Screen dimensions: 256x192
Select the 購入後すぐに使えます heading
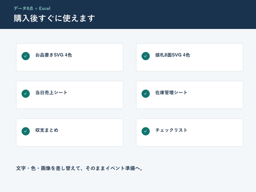click(54, 18)
